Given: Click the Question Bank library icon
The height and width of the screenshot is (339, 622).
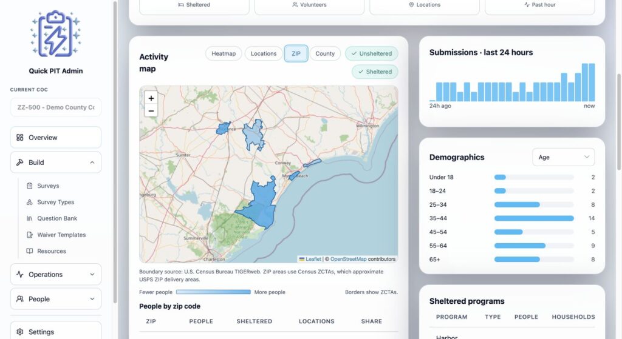Looking at the screenshot, I should point(29,218).
